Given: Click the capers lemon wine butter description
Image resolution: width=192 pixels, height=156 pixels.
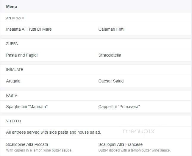Looking at the screenshot, I should 39,150.
